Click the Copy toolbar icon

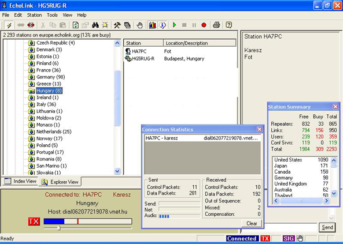(x=53, y=25)
